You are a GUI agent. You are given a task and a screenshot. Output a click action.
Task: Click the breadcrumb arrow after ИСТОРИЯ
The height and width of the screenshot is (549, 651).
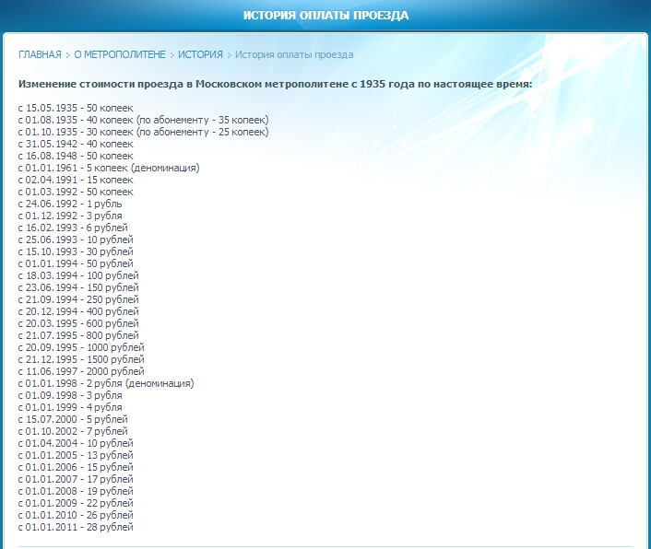coord(229,55)
